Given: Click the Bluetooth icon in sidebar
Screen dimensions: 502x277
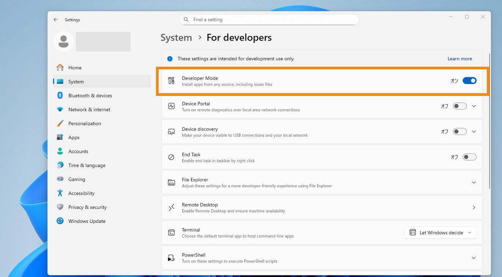Looking at the screenshot, I should click(x=60, y=95).
